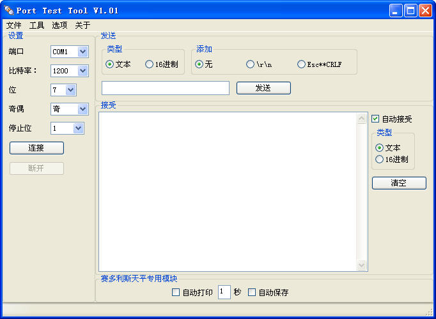436x319 pixels.
Task: Focus the send text input field
Action: coord(166,88)
